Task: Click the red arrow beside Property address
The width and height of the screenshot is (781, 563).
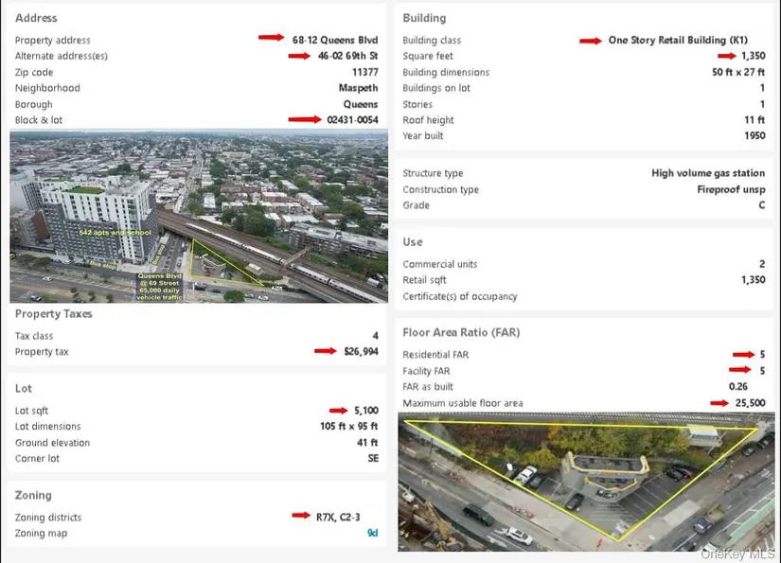Action: pos(271,39)
